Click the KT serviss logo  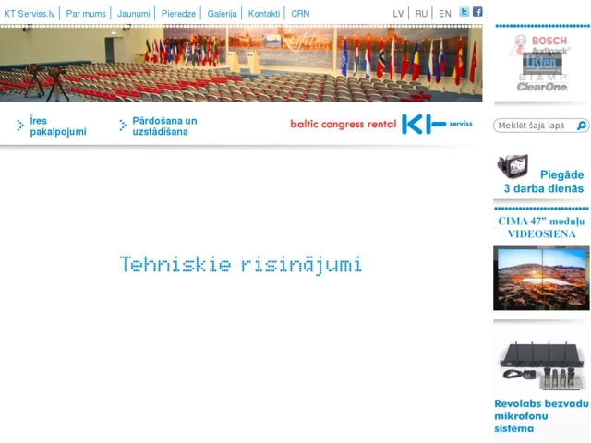[x=437, y=124]
